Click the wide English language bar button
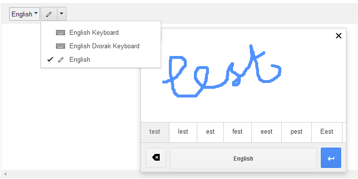This screenshot has height=179, width=358. click(243, 158)
